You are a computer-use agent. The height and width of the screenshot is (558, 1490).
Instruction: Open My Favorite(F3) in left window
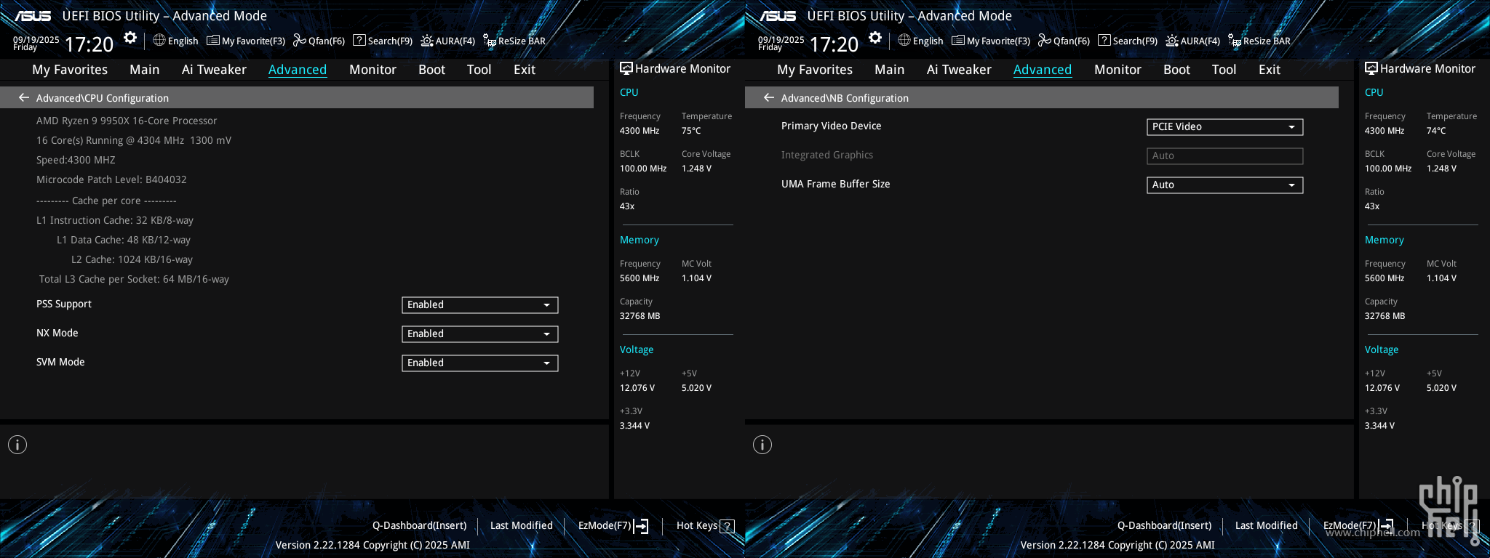tap(246, 41)
